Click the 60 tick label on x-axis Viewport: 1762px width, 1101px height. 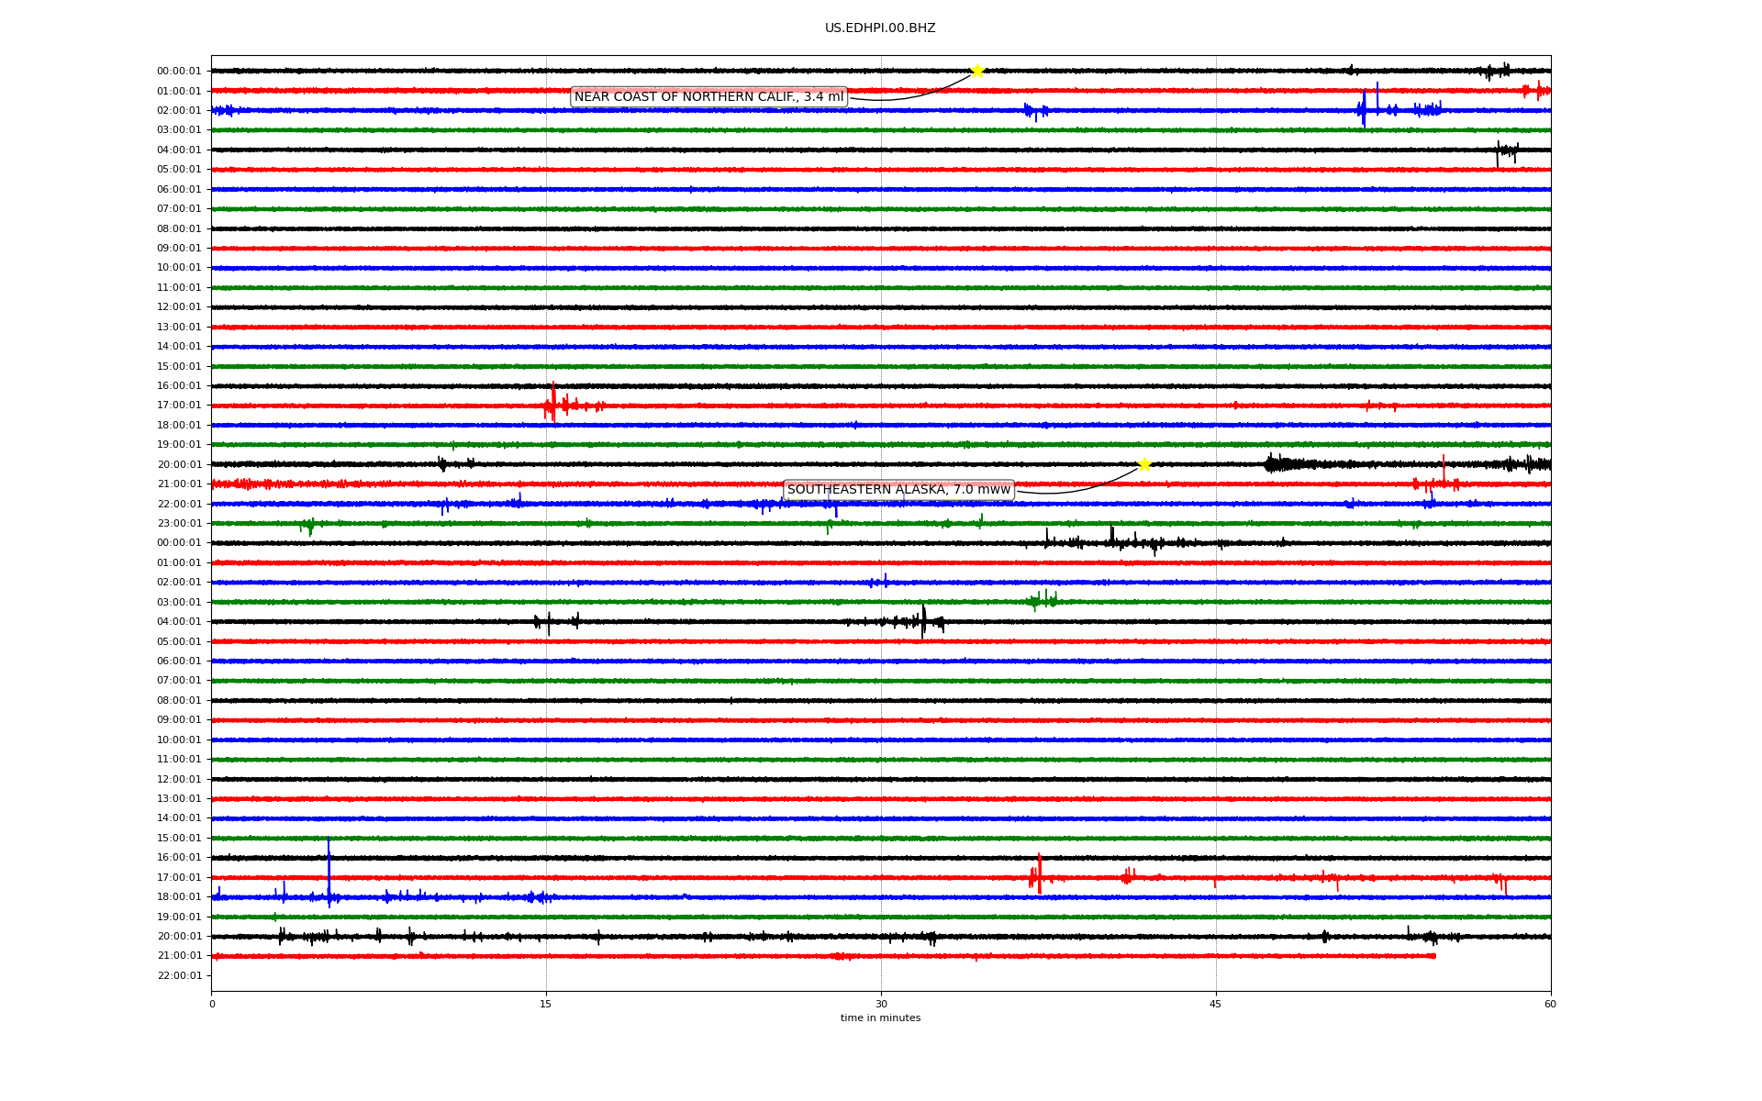tap(1550, 1004)
